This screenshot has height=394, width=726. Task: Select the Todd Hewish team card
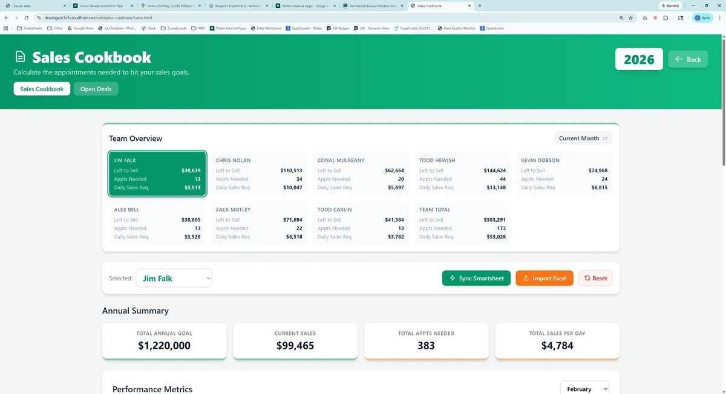(462, 173)
